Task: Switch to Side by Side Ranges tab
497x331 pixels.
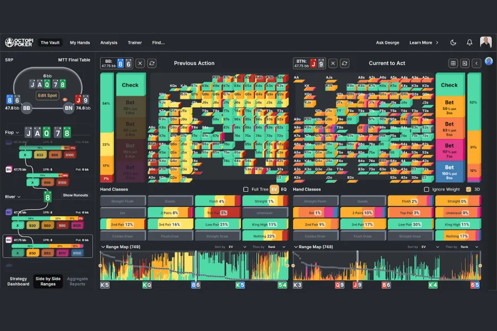Action: tap(48, 281)
